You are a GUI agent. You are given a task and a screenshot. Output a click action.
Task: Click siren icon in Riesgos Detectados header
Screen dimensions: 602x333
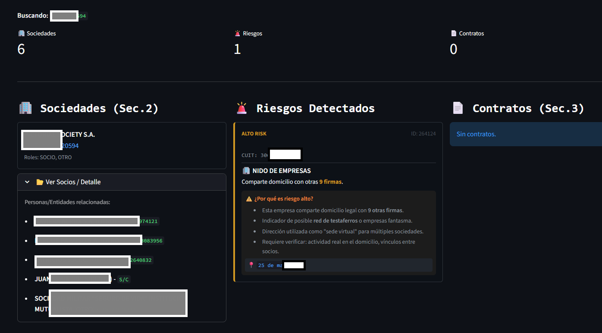click(x=242, y=108)
